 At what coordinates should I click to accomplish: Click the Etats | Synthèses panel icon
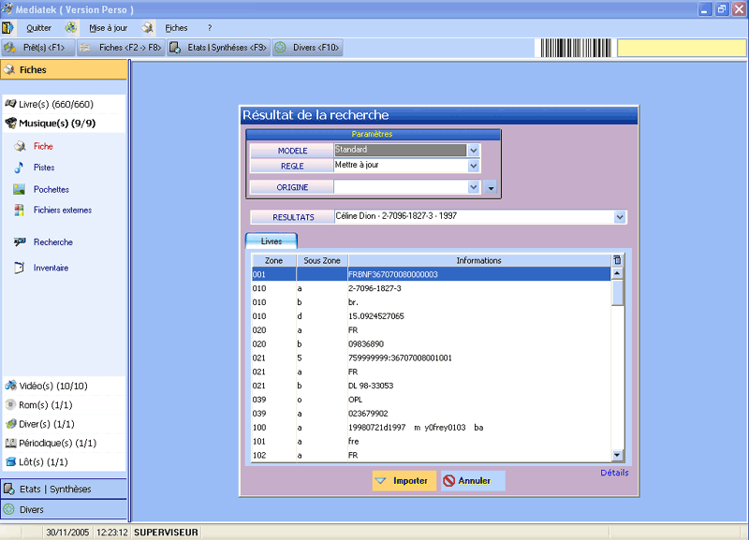[9, 489]
